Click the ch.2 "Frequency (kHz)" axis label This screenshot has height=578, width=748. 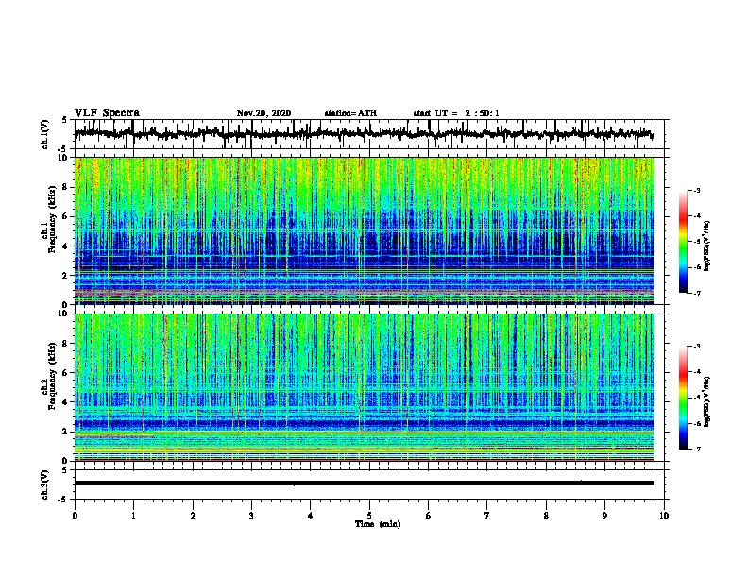click(53, 376)
